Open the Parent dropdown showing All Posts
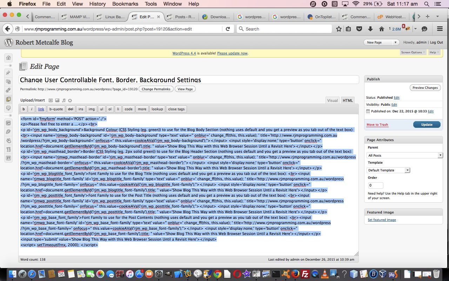 (405, 155)
